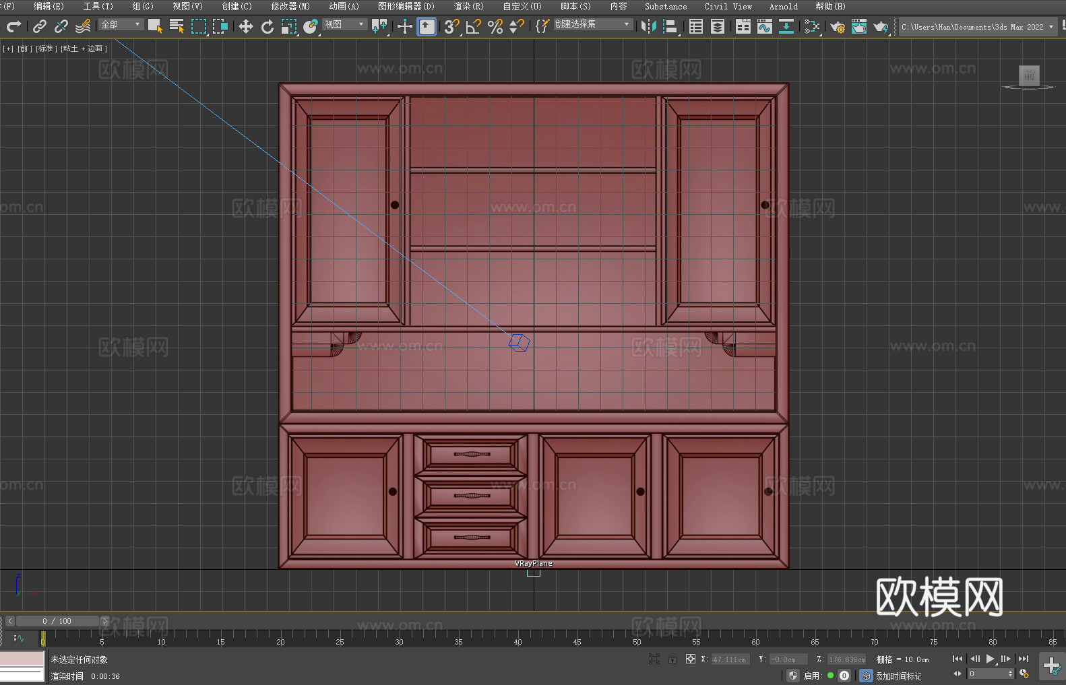Play the animation
This screenshot has height=685, width=1066.
990,659
